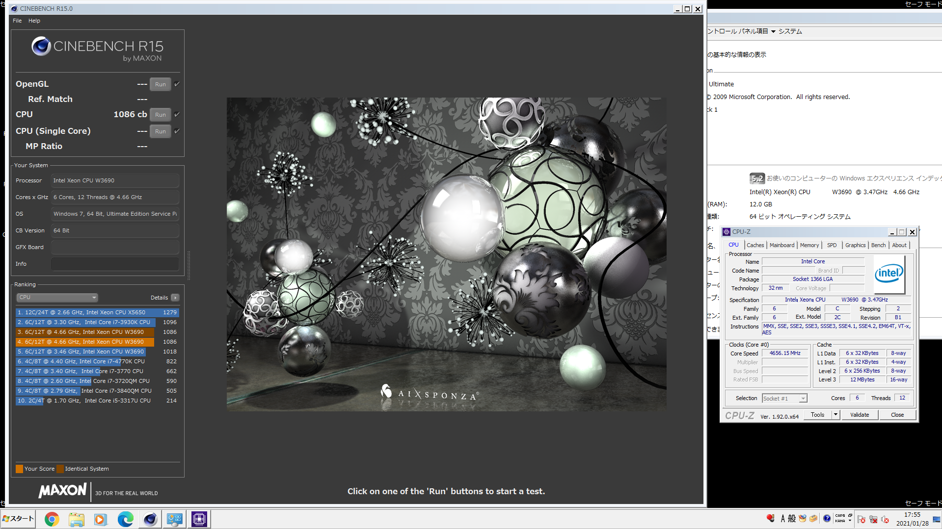Toggle the CPU test checkbox
The image size is (942, 529).
tap(177, 114)
